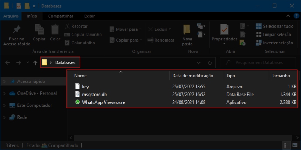Open the Mover para menu
The image size is (301, 150).
(x=125, y=29)
